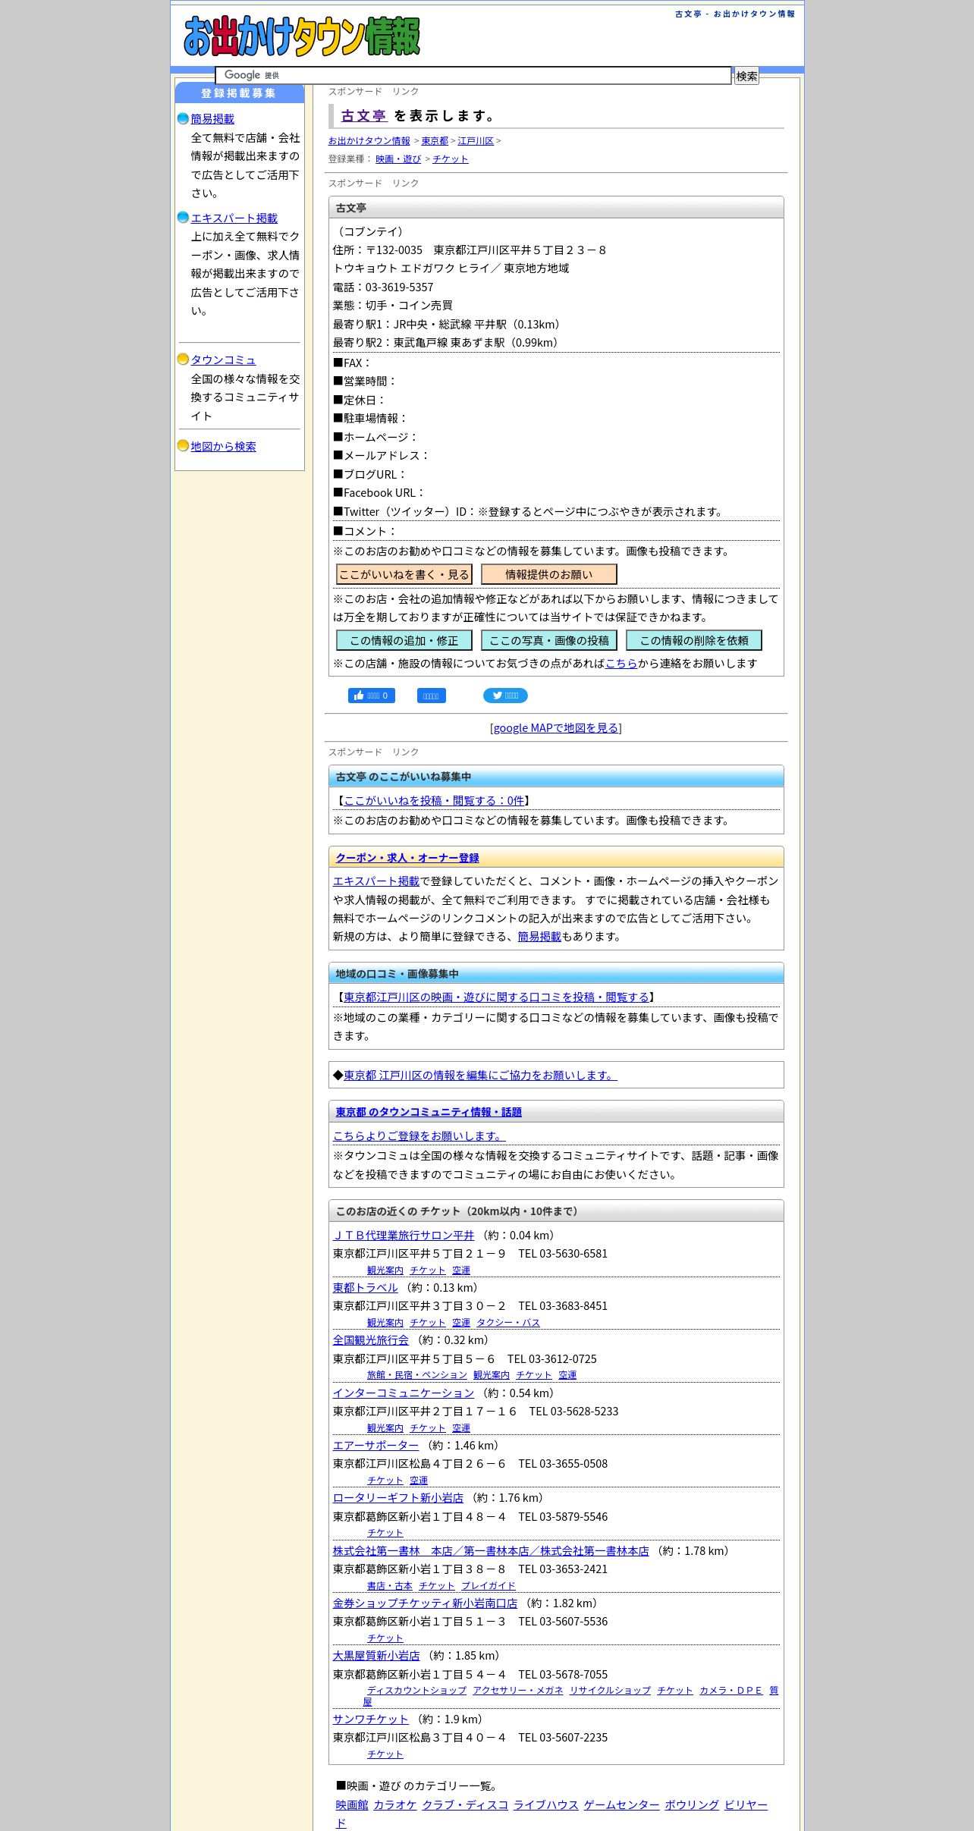974x1831 pixels.
Task: Click the Google search input field
Action: click(x=473, y=75)
